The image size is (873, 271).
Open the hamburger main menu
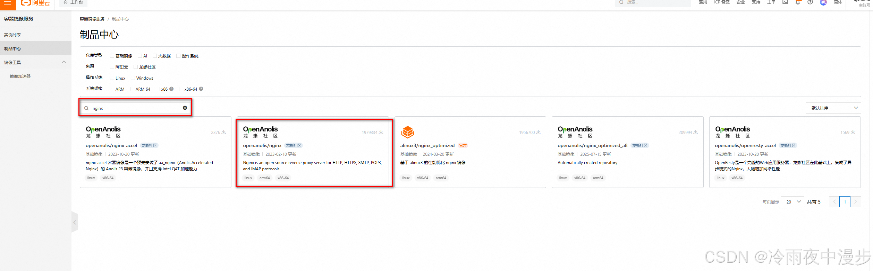coord(7,3)
